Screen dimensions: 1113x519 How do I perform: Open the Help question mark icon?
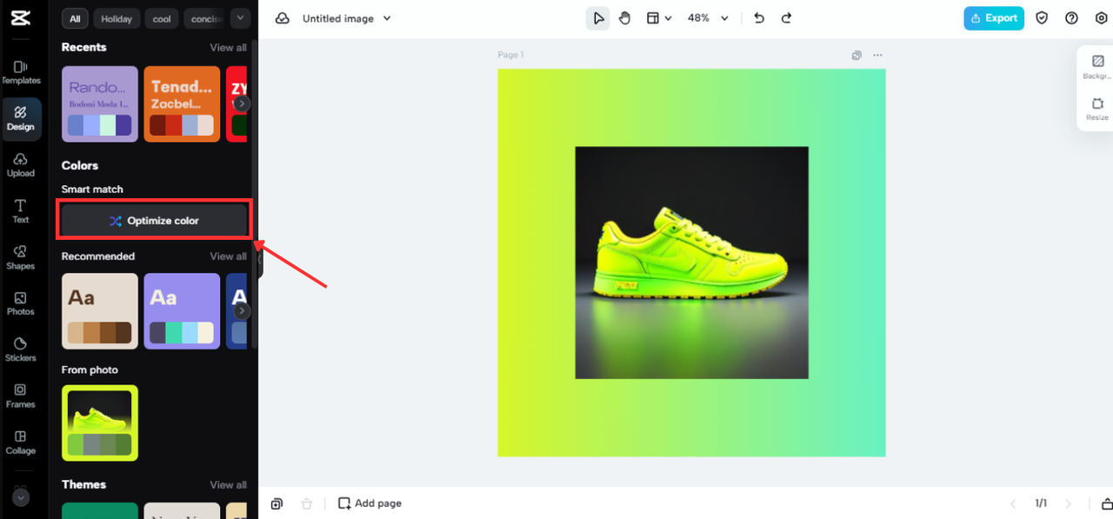[x=1071, y=18]
